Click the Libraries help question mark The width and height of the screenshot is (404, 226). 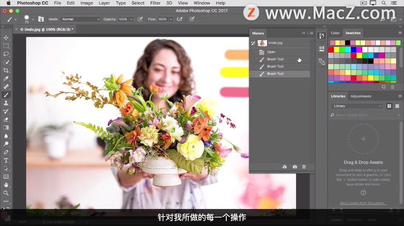click(363, 192)
